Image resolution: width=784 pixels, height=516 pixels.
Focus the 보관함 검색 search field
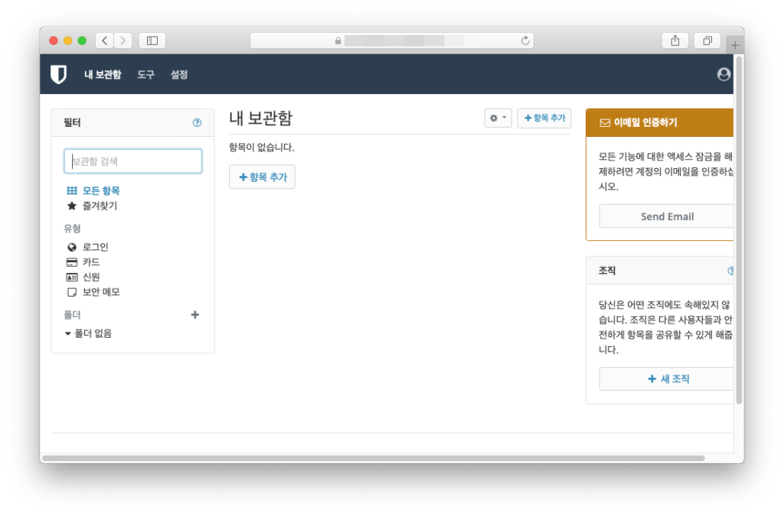[x=133, y=161]
